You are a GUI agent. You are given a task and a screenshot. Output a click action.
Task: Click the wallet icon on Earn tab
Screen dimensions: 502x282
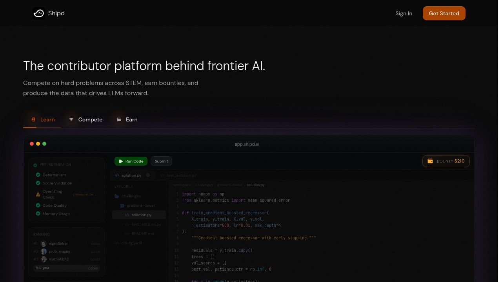pyautogui.click(x=119, y=119)
